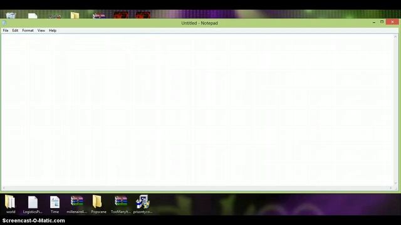Click the Notepad icon in the title bar

tap(4, 23)
